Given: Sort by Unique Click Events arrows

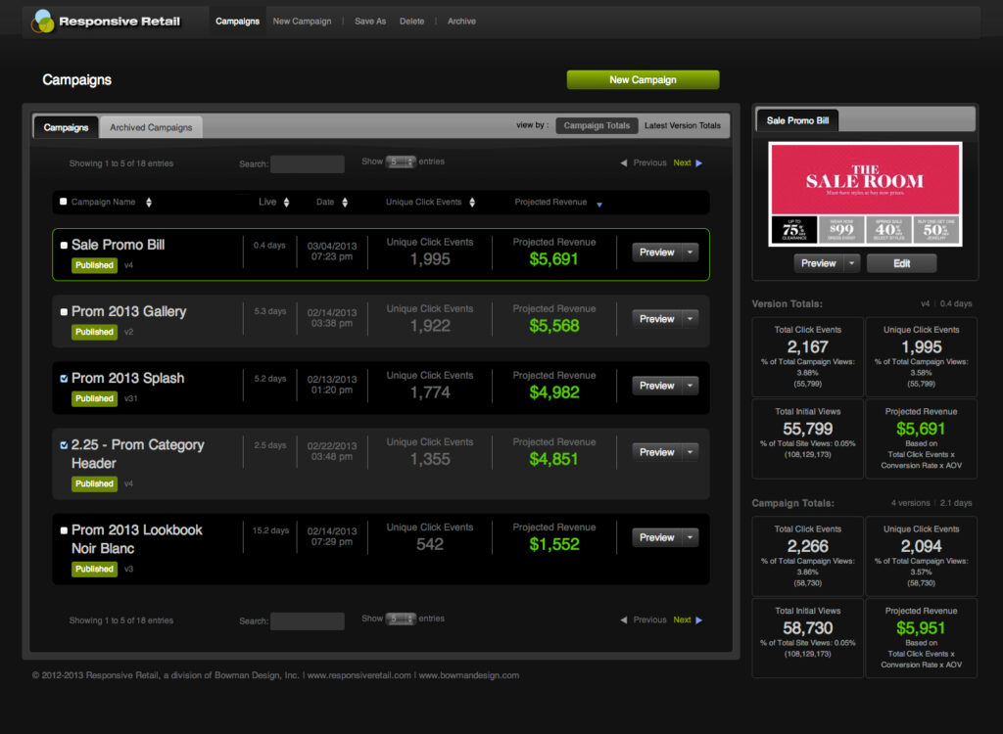Looking at the screenshot, I should coord(472,202).
